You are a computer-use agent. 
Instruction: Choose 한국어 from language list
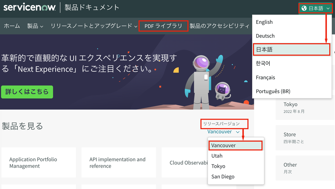click(x=292, y=63)
